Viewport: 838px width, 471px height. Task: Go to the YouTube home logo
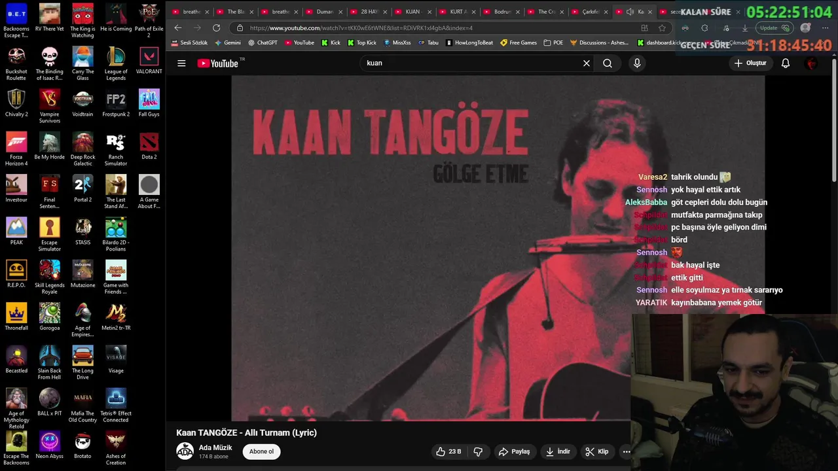219,63
